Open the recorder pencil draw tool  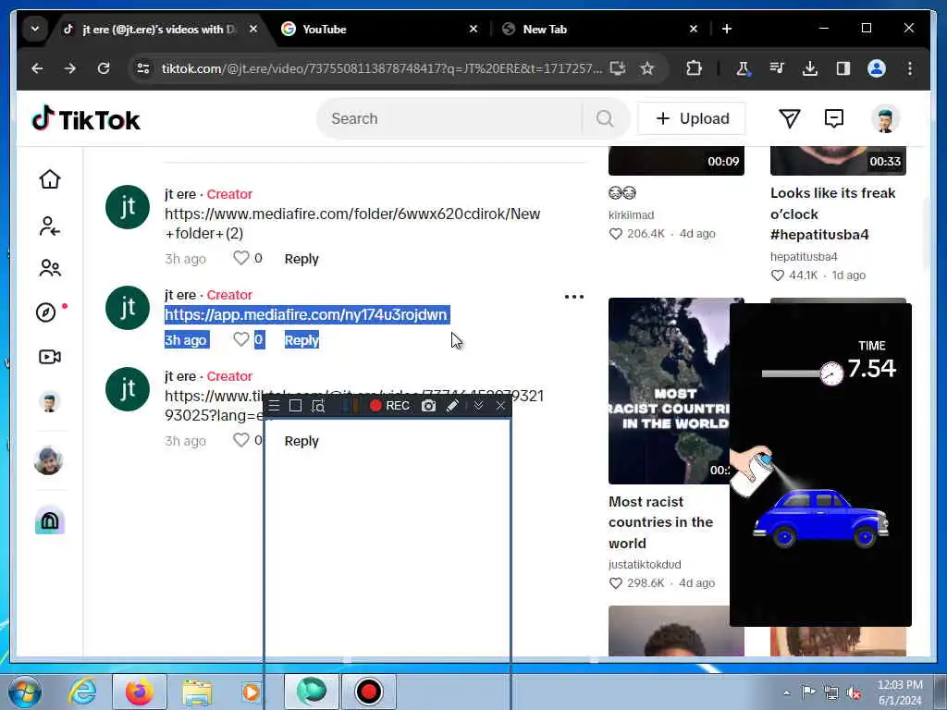(x=452, y=406)
